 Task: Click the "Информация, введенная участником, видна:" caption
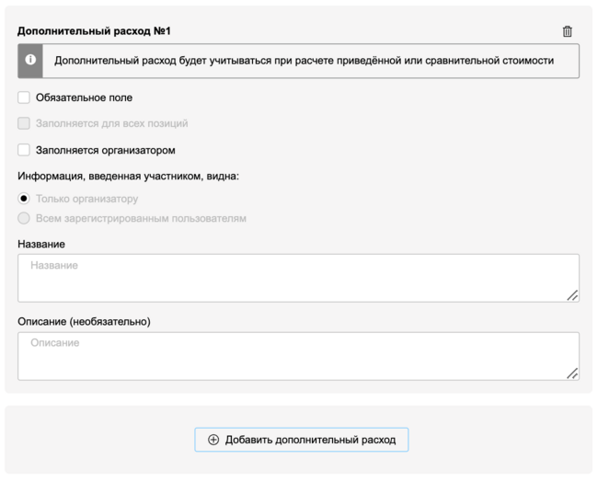128,176
